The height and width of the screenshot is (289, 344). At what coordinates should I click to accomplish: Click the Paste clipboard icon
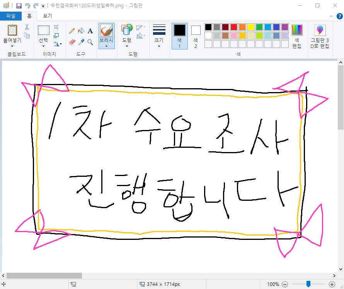click(x=12, y=30)
